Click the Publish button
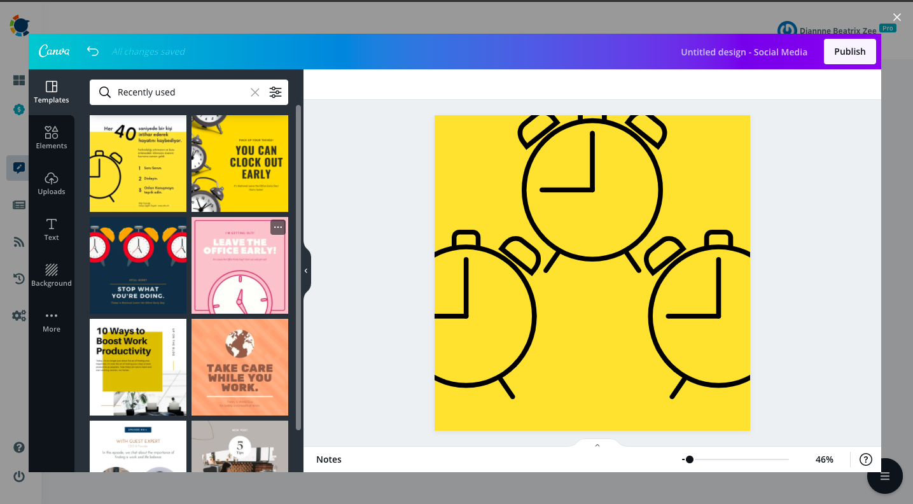Viewport: 913px width, 504px height. pos(849,51)
